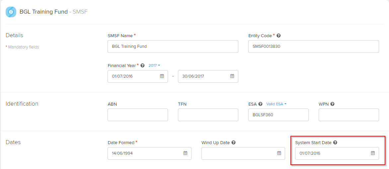The width and height of the screenshot is (389, 169).
Task: Expand the 2017 financial year dropdown
Action: point(154,65)
